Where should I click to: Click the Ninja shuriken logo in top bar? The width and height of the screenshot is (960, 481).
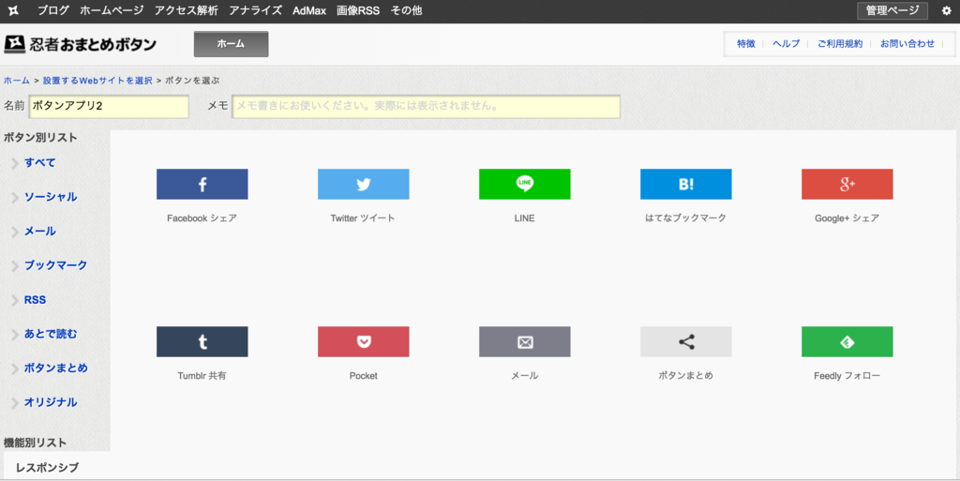tap(13, 10)
